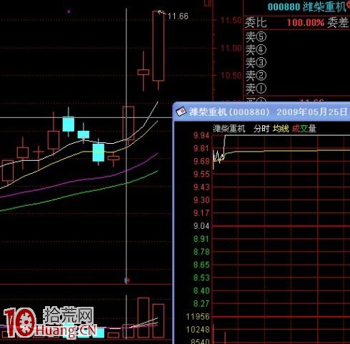Click the popup title date 2009年05月25日

point(311,112)
